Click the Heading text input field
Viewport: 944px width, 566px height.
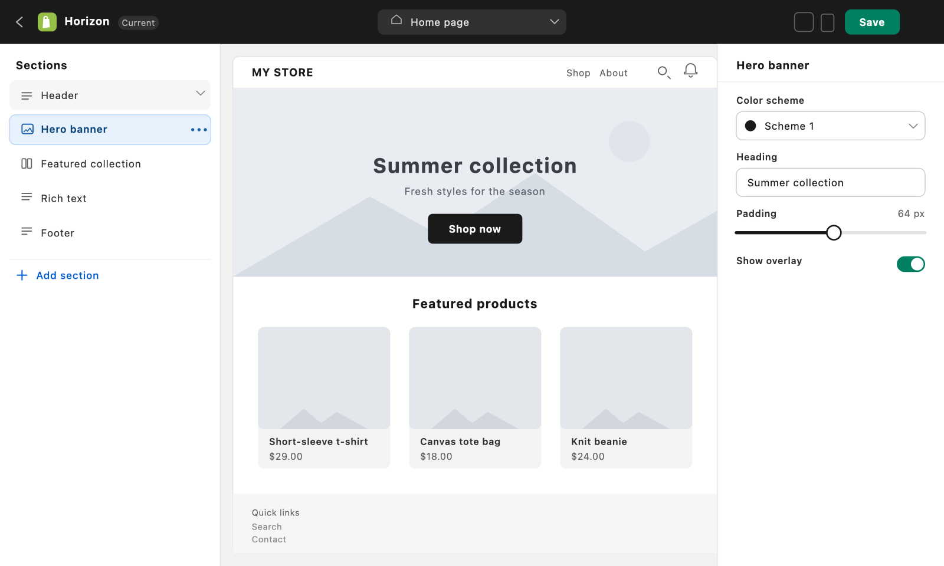830,183
